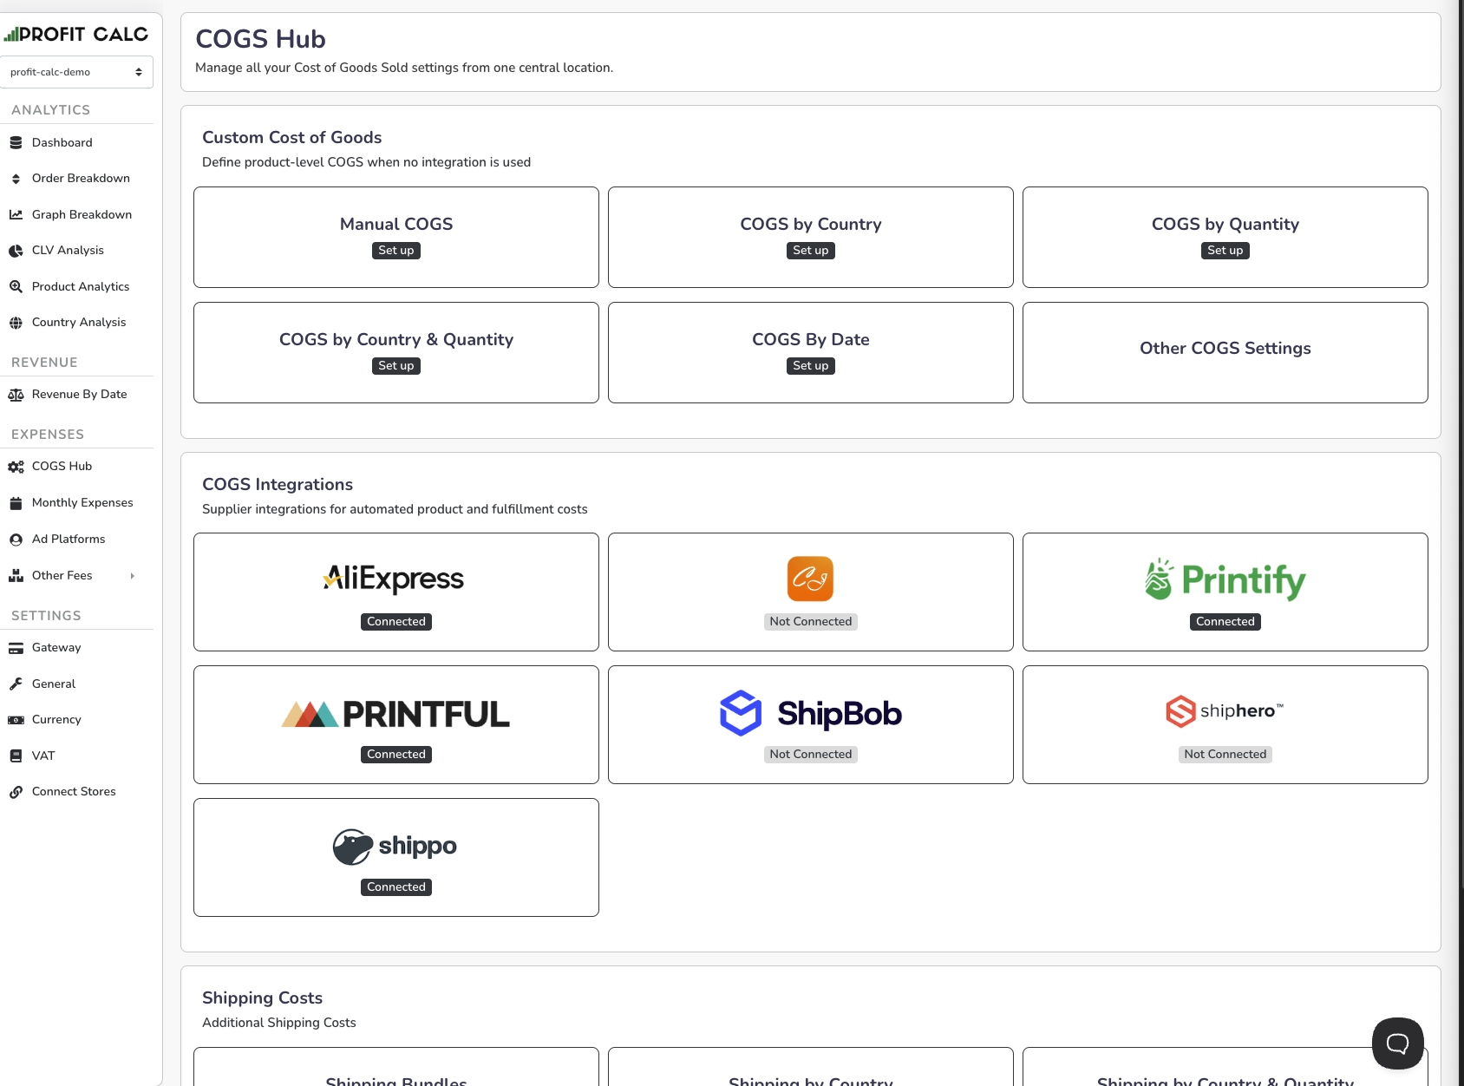Expand the Other Fees submenu arrow
1464x1086 pixels.
click(132, 576)
